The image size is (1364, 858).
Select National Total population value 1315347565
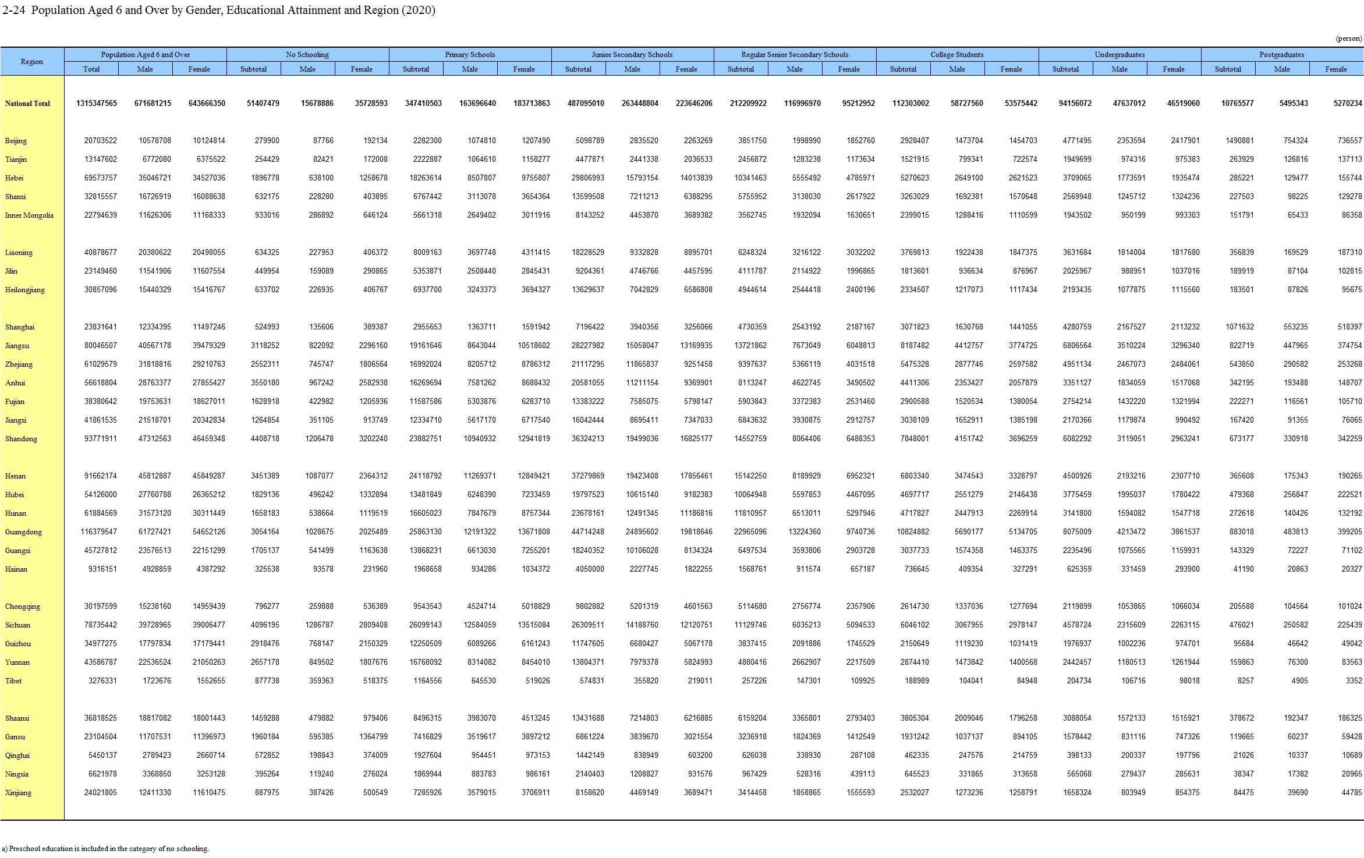pyautogui.click(x=96, y=104)
